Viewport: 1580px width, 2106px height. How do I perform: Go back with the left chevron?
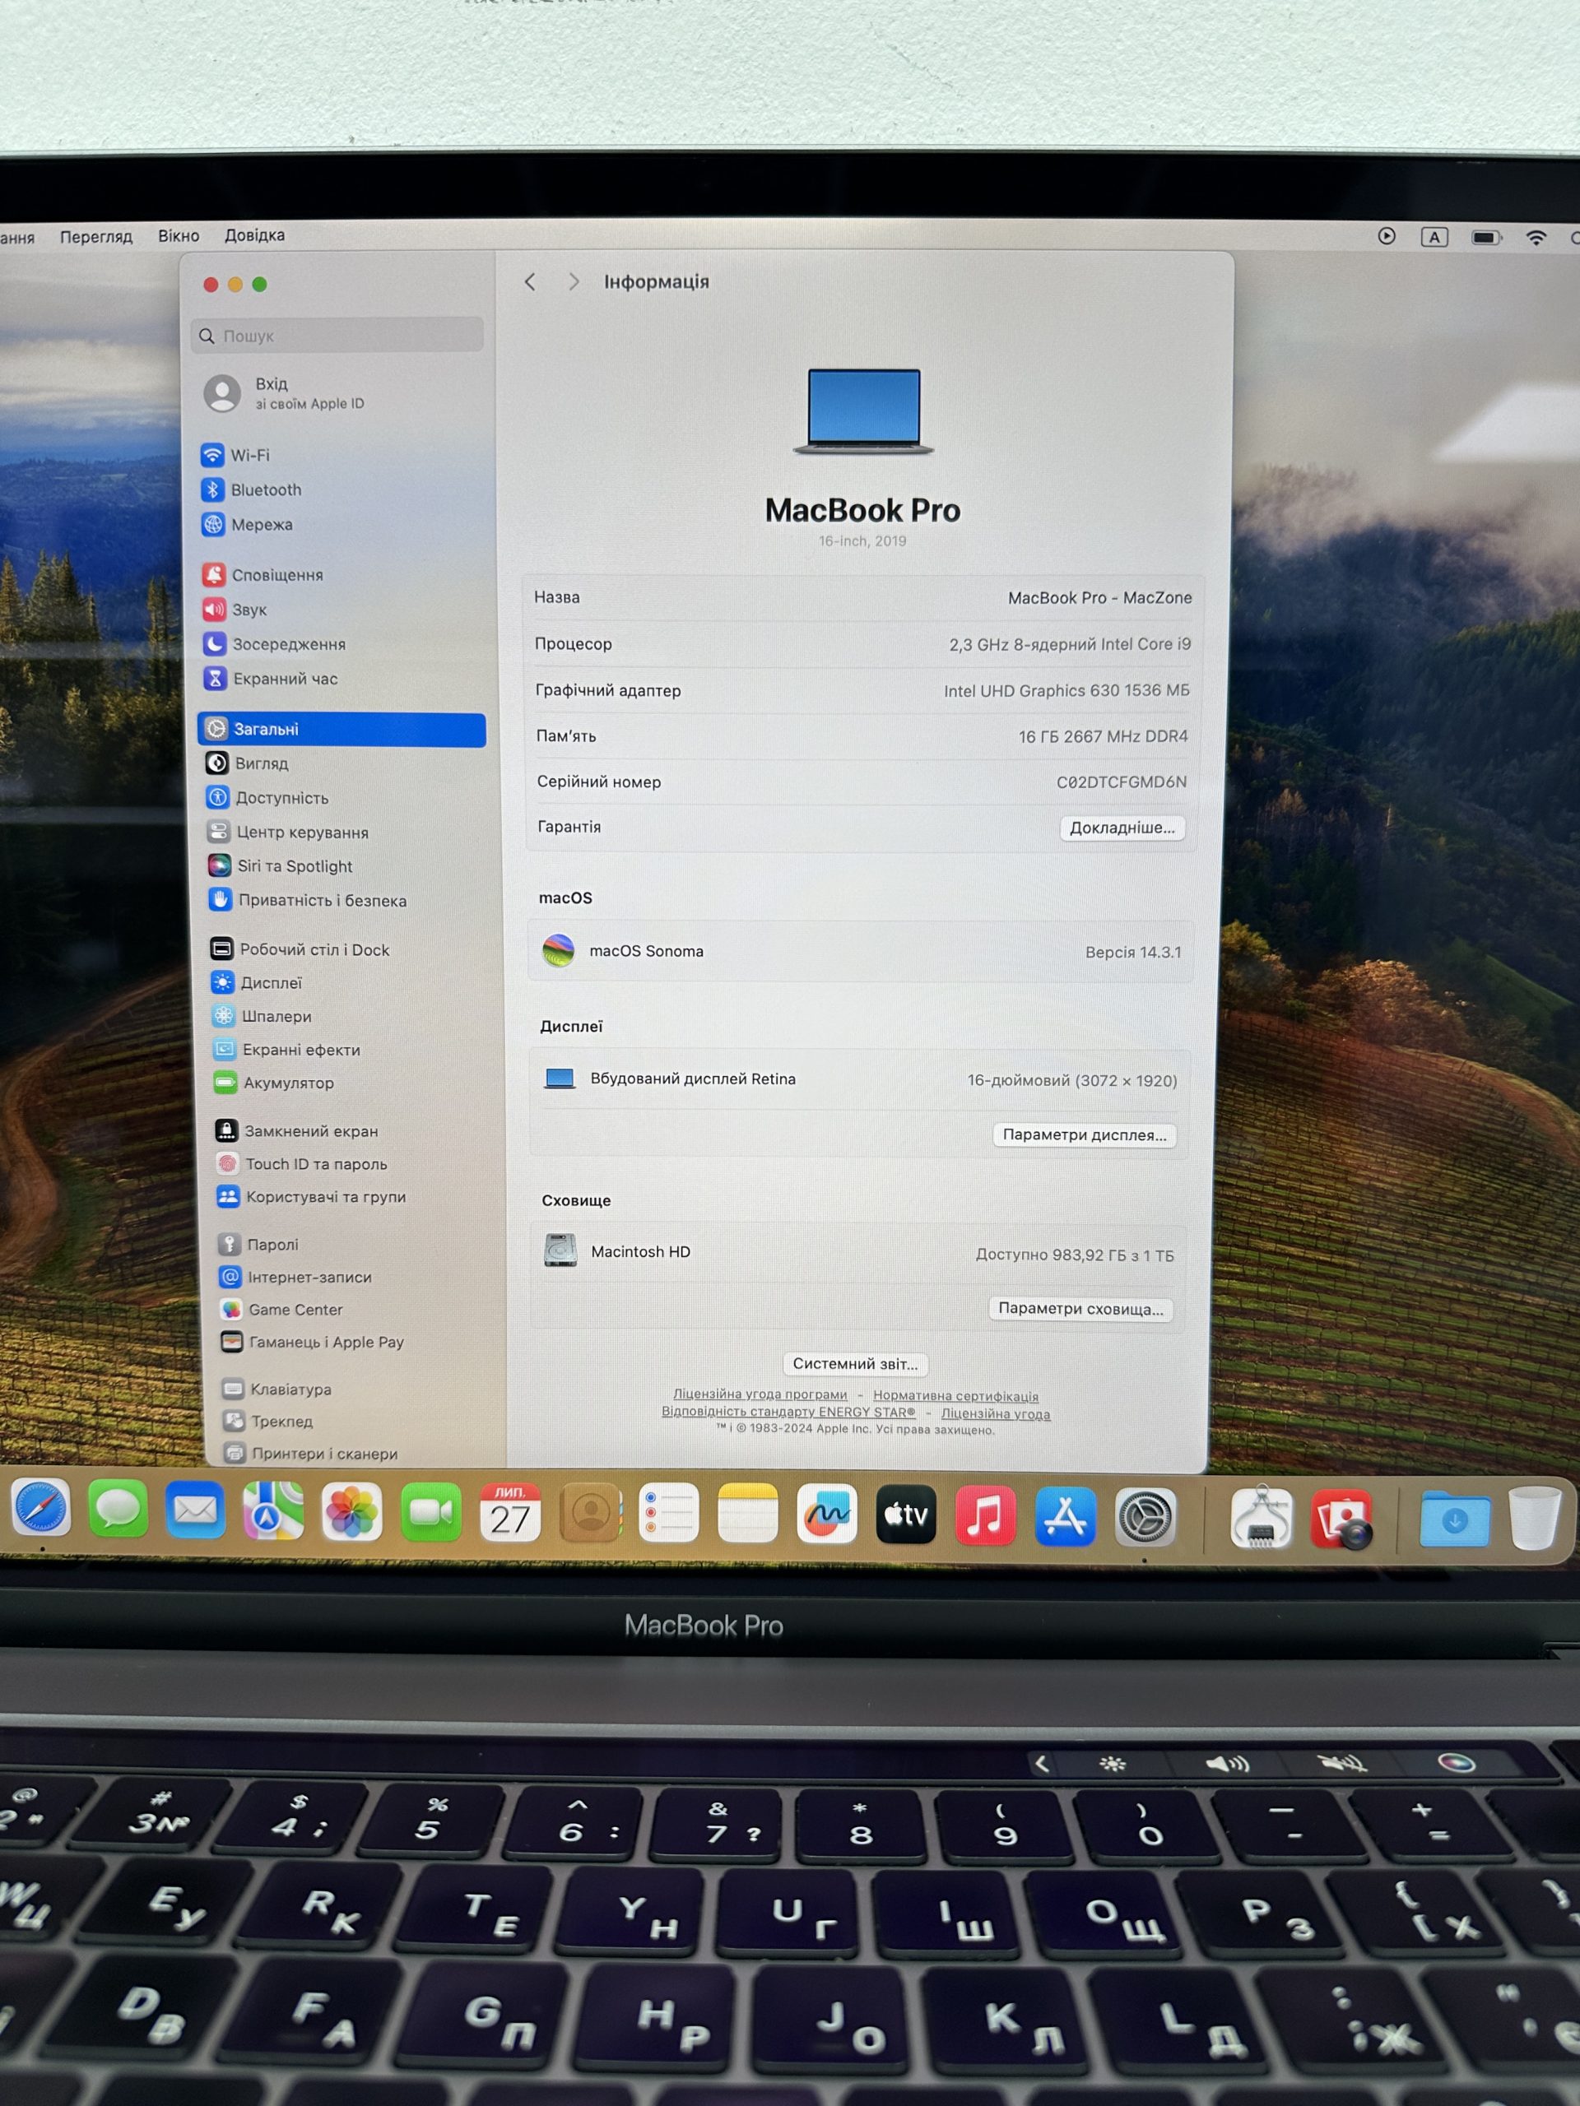[531, 282]
